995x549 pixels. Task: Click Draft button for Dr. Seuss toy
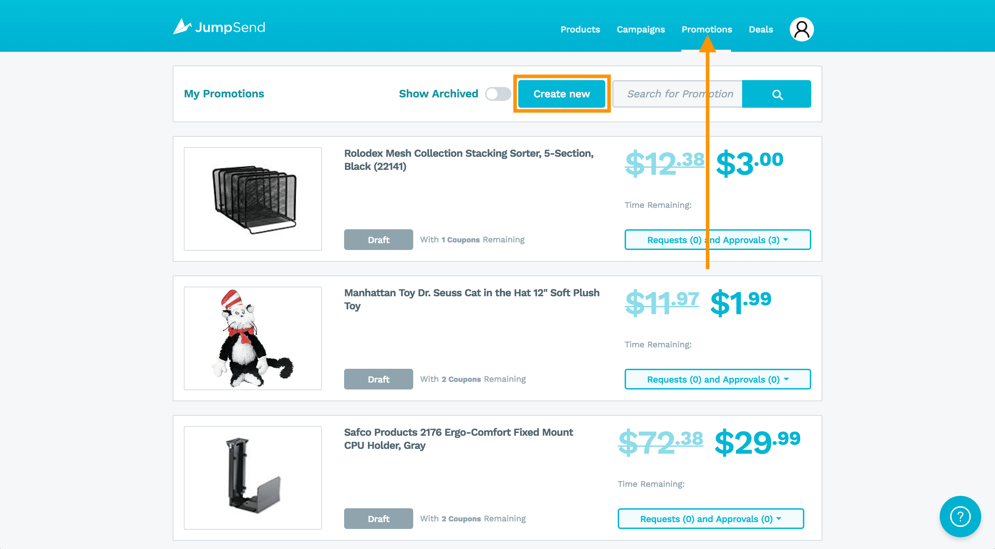[378, 379]
